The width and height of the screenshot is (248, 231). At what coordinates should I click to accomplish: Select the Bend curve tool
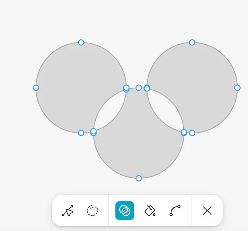click(175, 211)
